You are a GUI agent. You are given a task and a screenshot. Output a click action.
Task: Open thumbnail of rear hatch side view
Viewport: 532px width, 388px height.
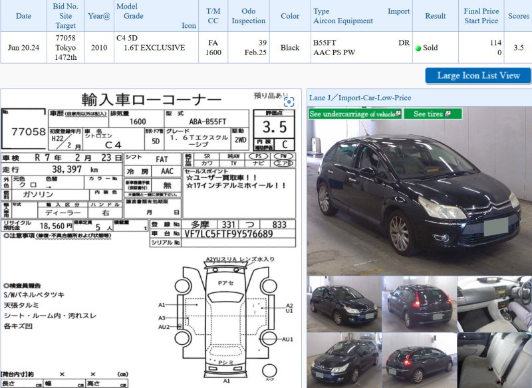tap(420, 360)
